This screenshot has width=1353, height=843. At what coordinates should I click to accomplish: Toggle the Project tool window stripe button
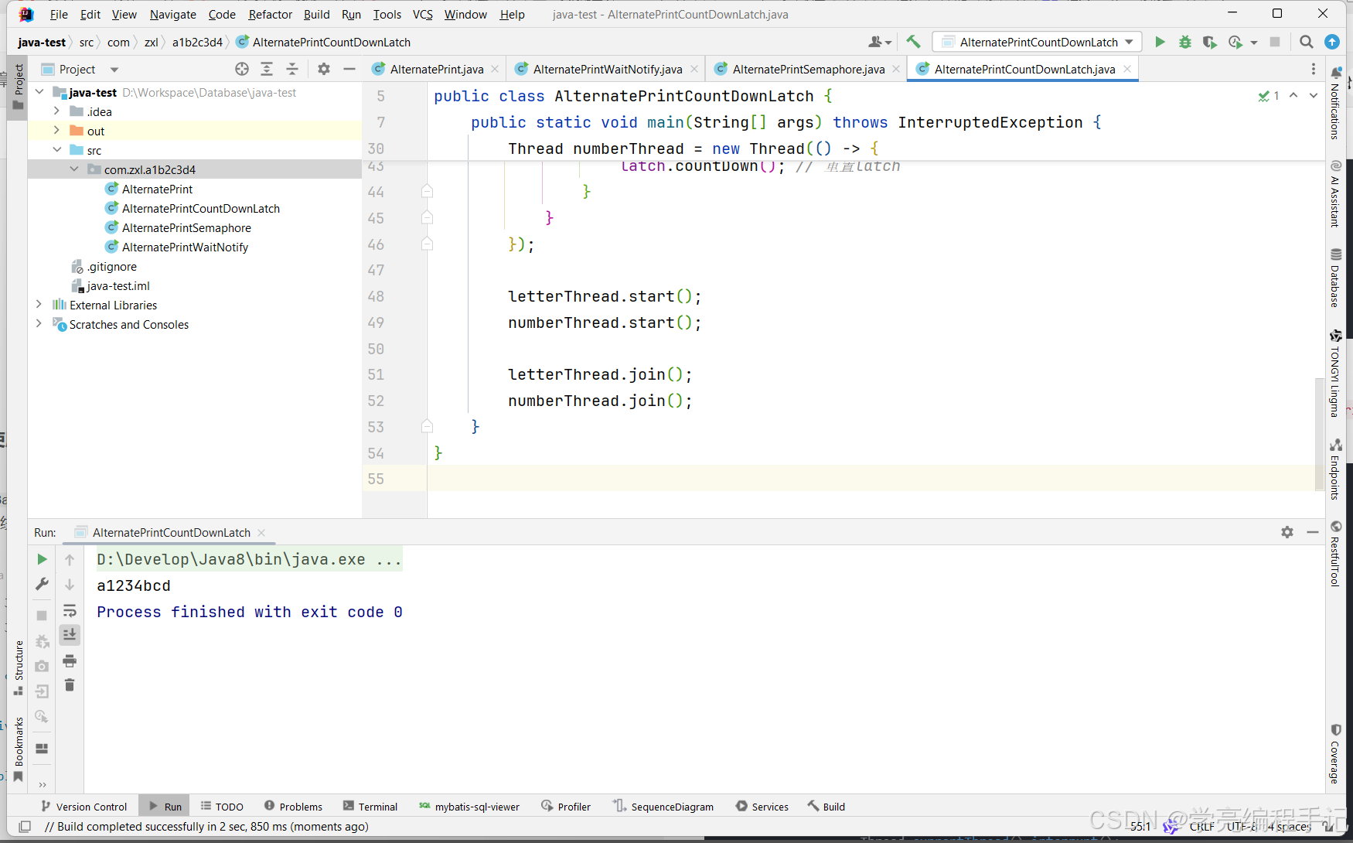pyautogui.click(x=19, y=87)
